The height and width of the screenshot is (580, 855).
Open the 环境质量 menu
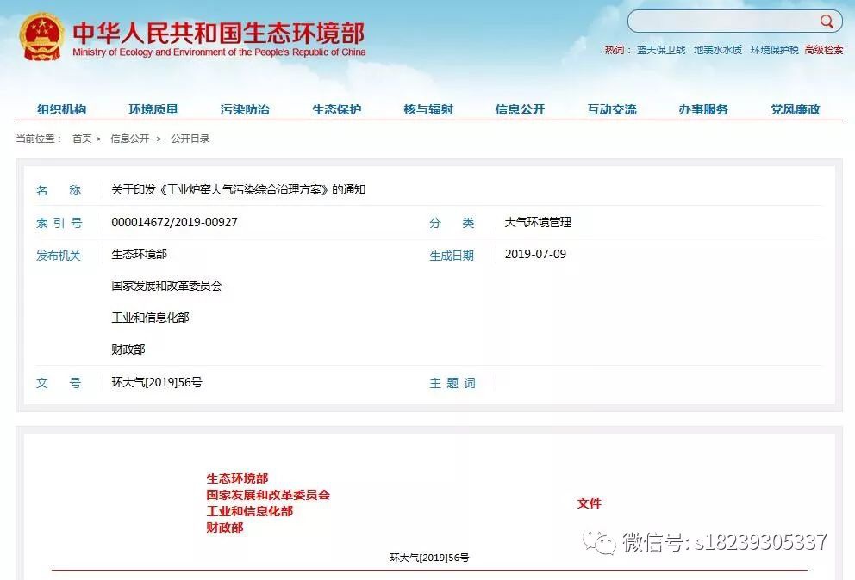153,109
